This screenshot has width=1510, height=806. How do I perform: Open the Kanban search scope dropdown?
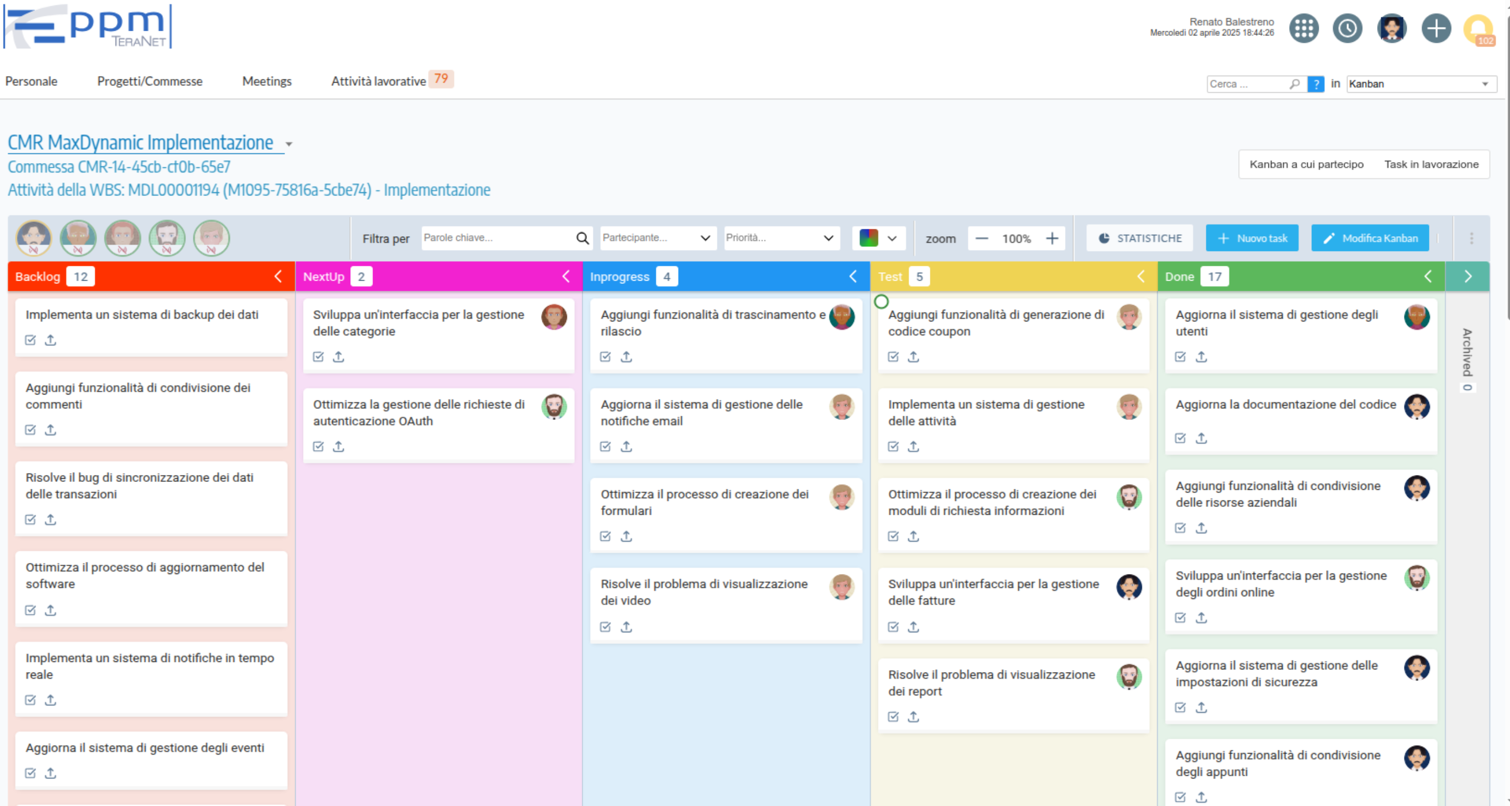1421,84
